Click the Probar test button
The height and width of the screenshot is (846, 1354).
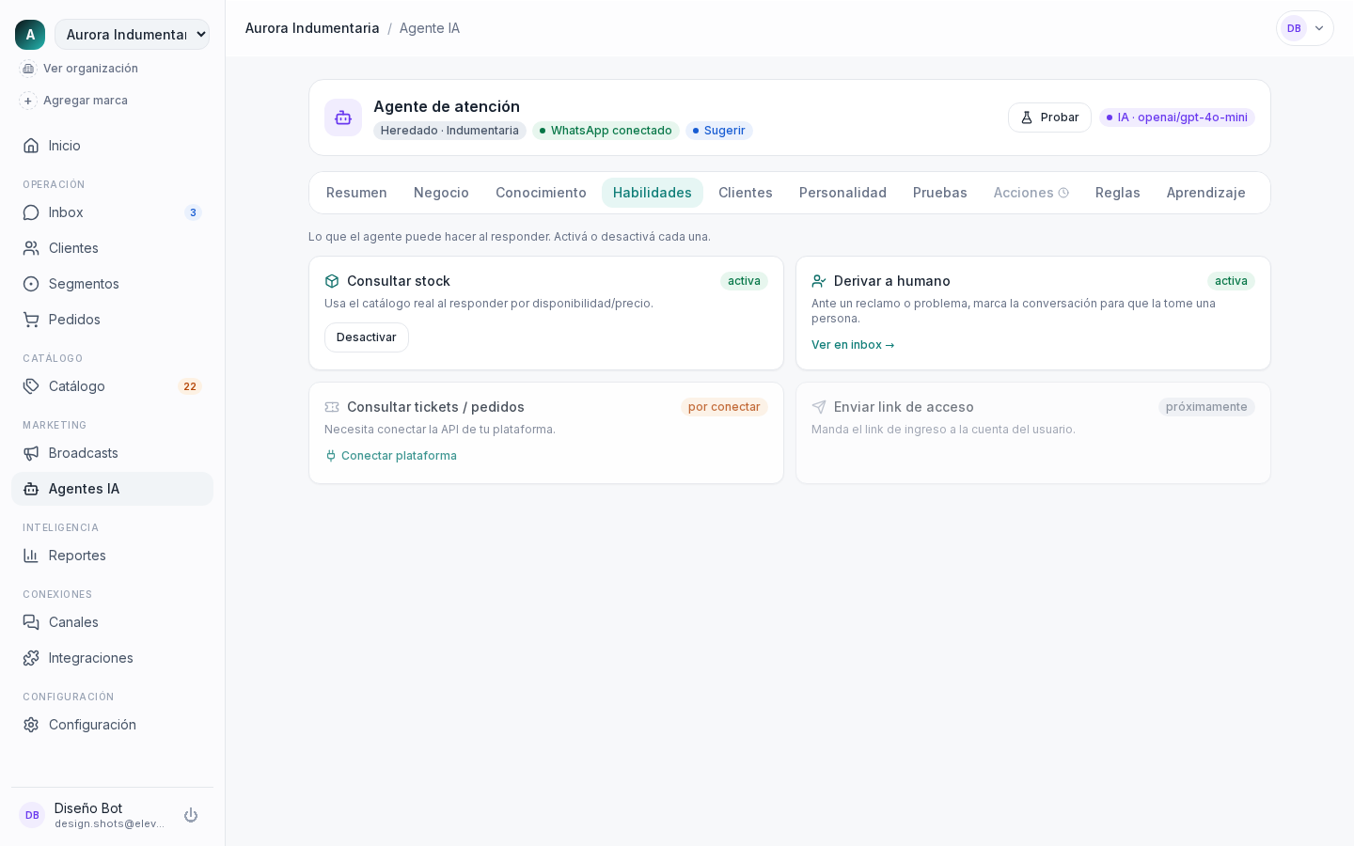click(1049, 117)
